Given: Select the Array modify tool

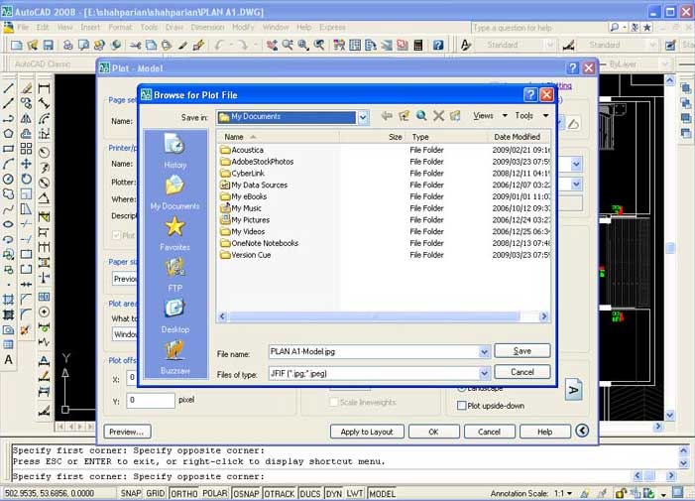Looking at the screenshot, I should [x=26, y=149].
